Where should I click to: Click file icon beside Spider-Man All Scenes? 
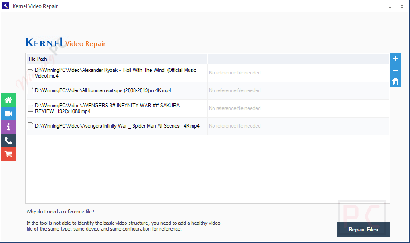31,126
